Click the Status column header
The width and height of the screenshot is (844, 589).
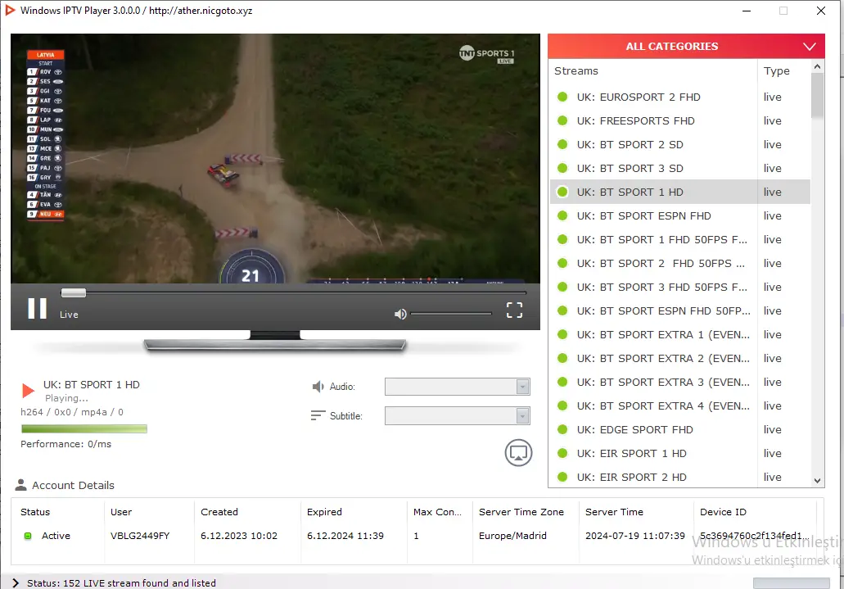57,512
